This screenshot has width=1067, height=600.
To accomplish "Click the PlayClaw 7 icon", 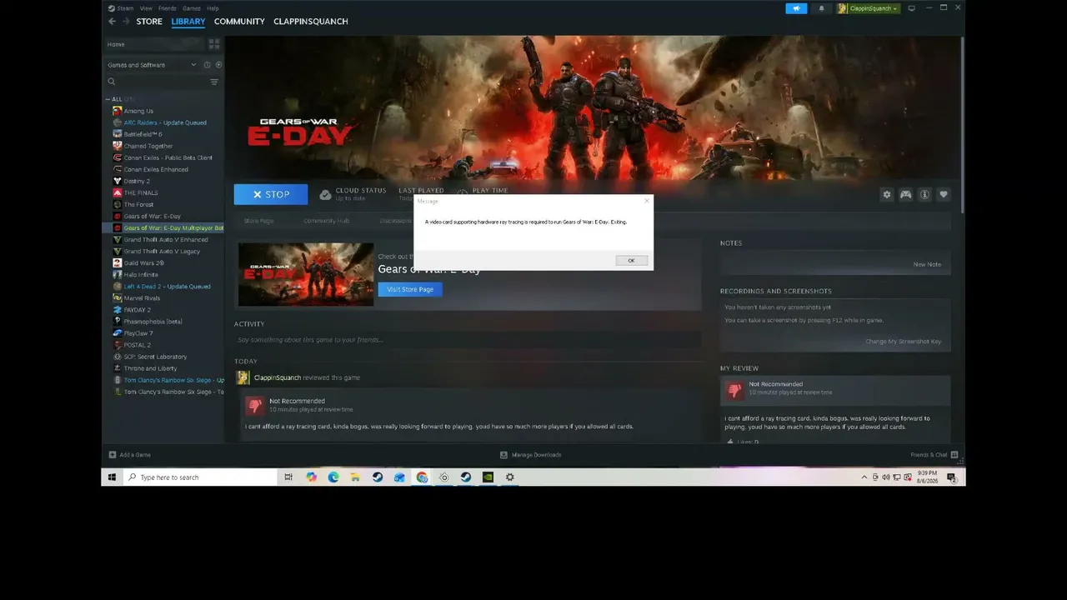I will coord(118,332).
